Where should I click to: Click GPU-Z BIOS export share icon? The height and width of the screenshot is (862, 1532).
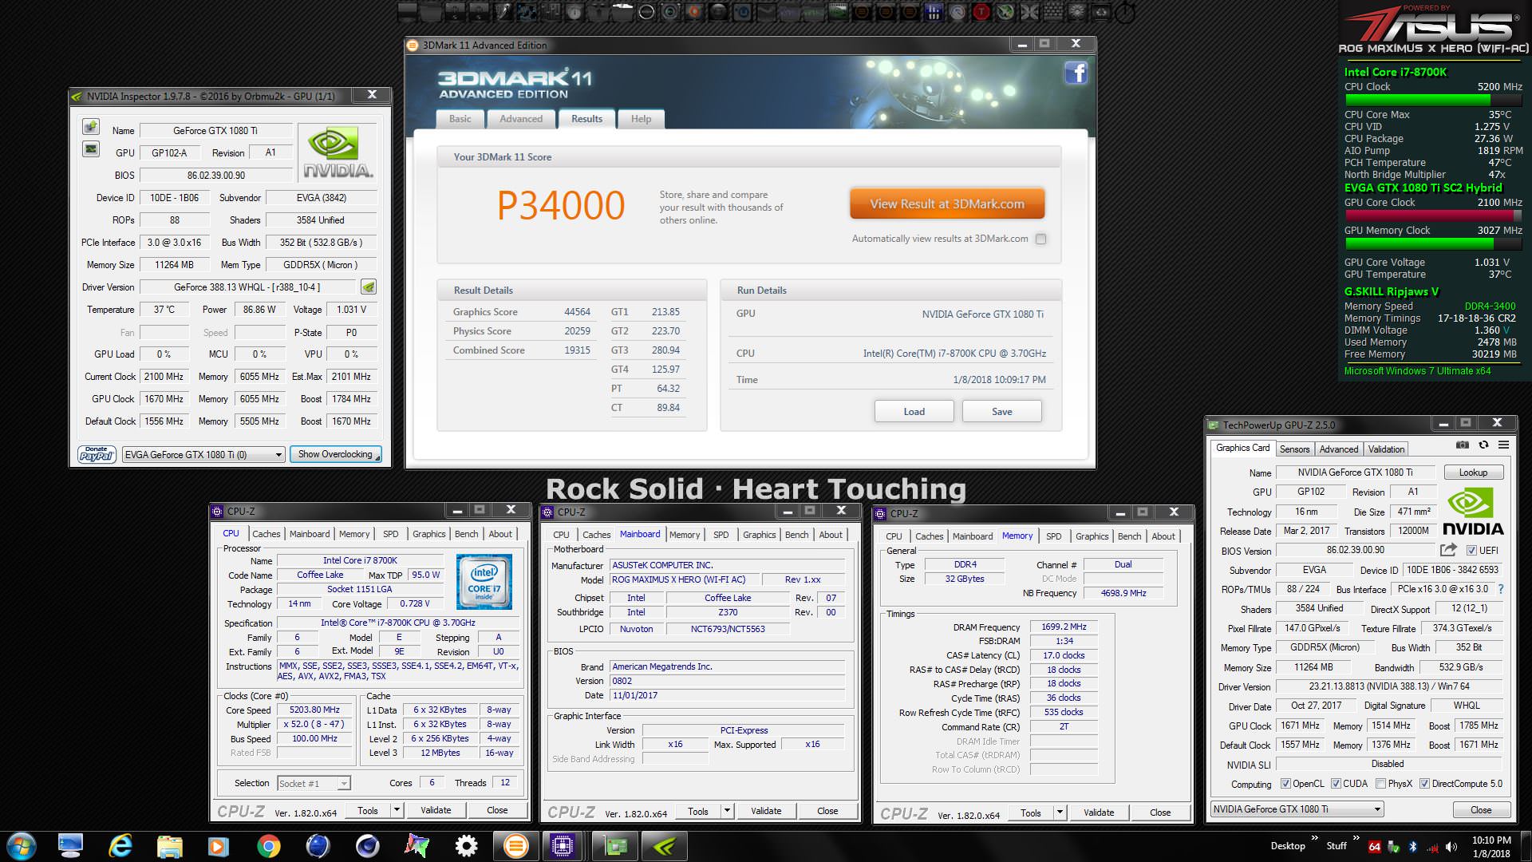tap(1447, 550)
